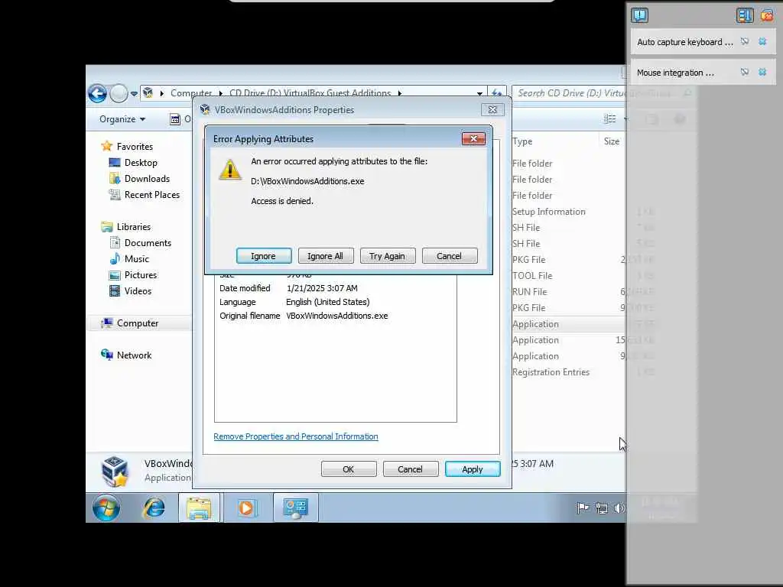Select the TOOL File row
This screenshot has width=783, height=587.
(532, 275)
